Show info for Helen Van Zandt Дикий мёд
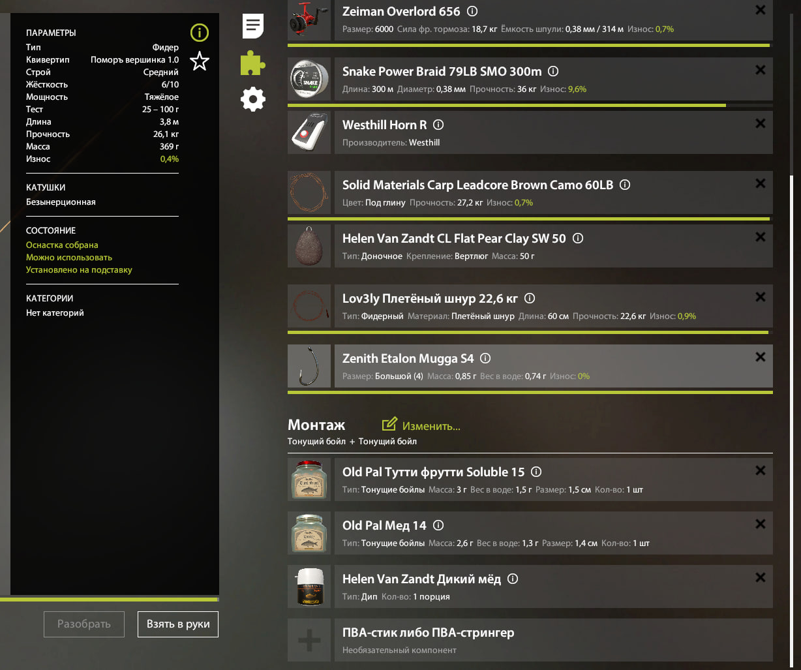This screenshot has width=801, height=670. click(x=513, y=579)
